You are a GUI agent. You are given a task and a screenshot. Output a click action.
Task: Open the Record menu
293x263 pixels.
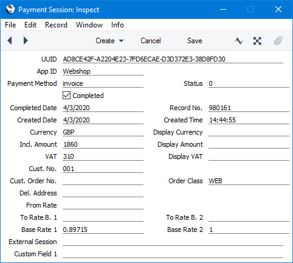pyautogui.click(x=56, y=25)
